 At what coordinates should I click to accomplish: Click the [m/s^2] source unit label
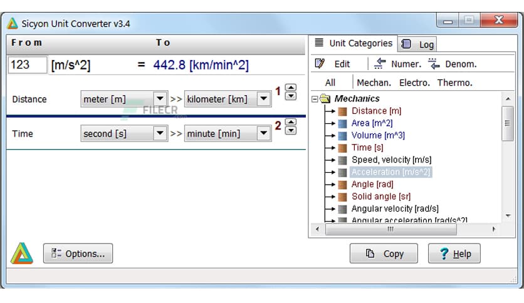click(70, 64)
